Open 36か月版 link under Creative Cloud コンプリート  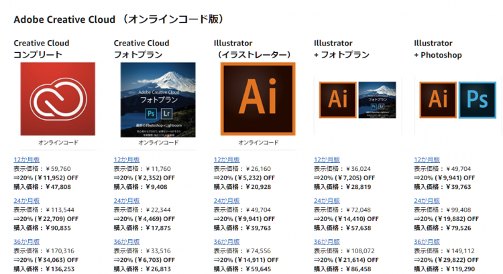[x=27, y=242]
